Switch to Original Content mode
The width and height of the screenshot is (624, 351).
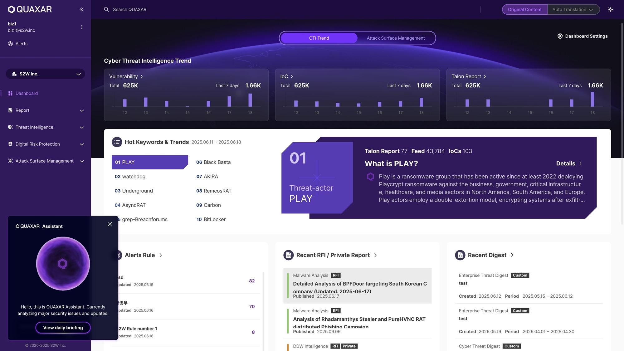pos(524,9)
